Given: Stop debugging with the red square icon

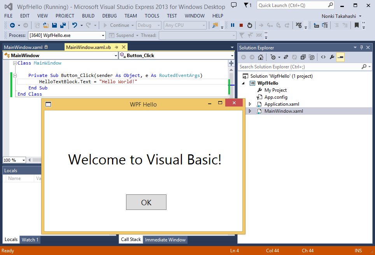Looking at the screenshot, I should (241, 25).
